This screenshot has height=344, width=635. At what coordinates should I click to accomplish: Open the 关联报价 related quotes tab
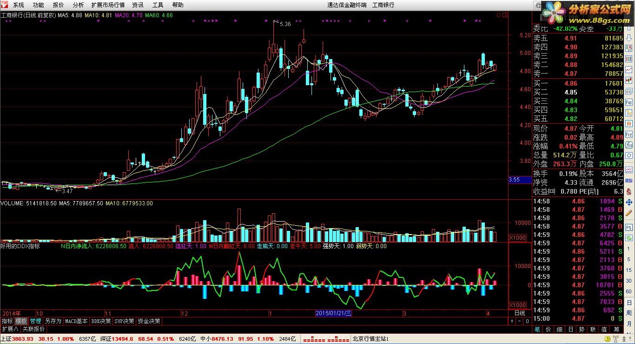pos(33,329)
